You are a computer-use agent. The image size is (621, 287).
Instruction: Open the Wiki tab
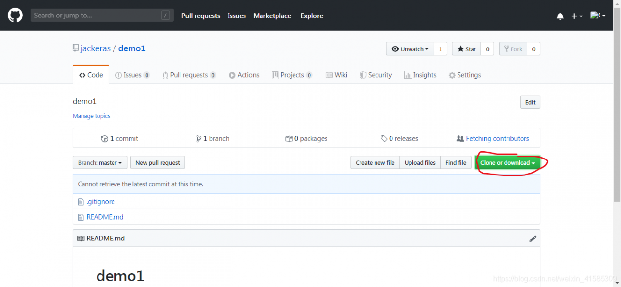pyautogui.click(x=336, y=75)
